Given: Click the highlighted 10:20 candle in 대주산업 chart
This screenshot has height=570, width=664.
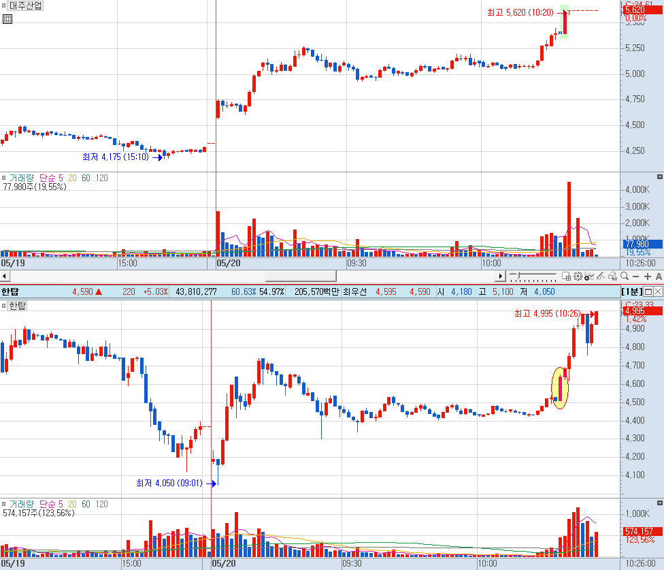Looking at the screenshot, I should tap(565, 22).
